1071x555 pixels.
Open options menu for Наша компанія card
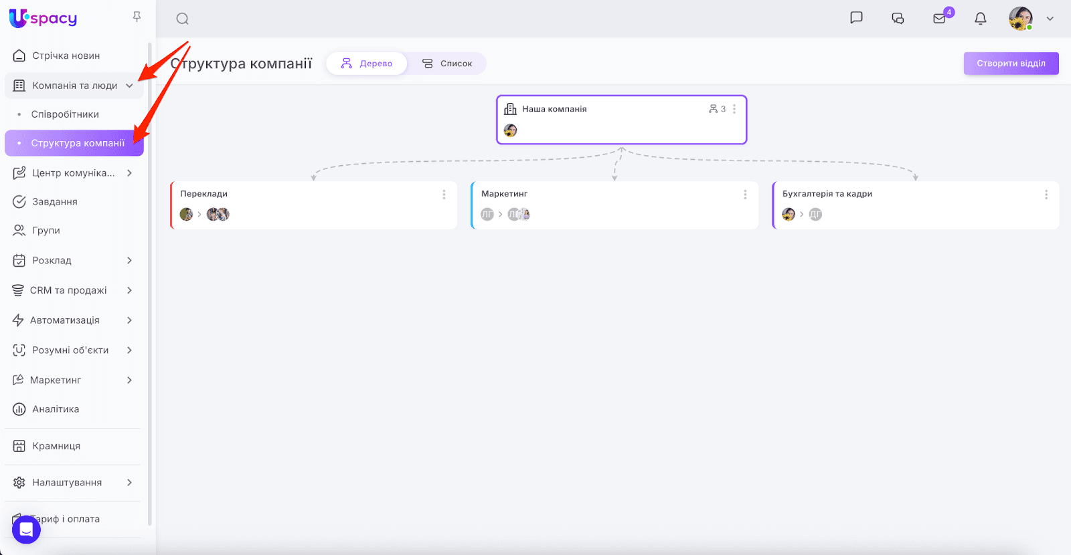(734, 109)
